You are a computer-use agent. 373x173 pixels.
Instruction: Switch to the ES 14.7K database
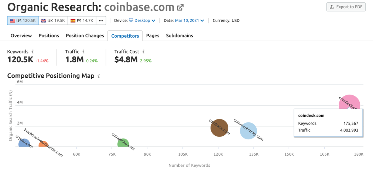point(82,21)
